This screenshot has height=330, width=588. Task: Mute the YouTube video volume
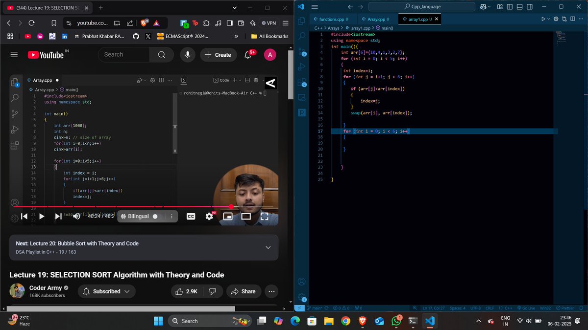77,216
